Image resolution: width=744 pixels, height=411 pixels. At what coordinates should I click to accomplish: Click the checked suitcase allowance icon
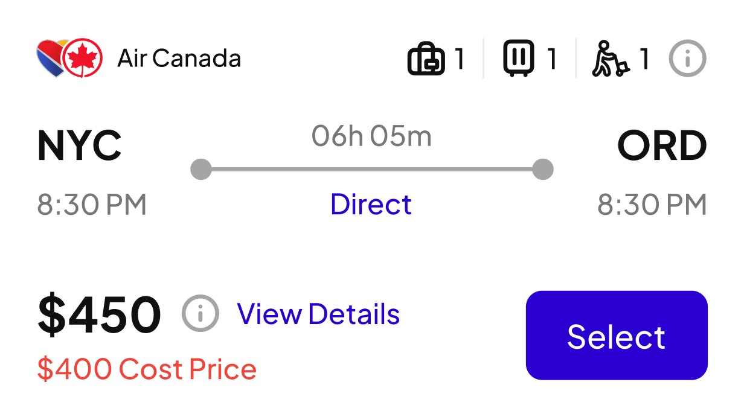point(519,58)
